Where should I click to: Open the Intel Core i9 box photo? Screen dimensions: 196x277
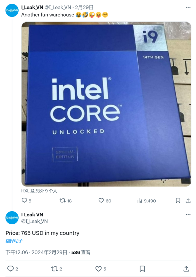click(x=106, y=104)
